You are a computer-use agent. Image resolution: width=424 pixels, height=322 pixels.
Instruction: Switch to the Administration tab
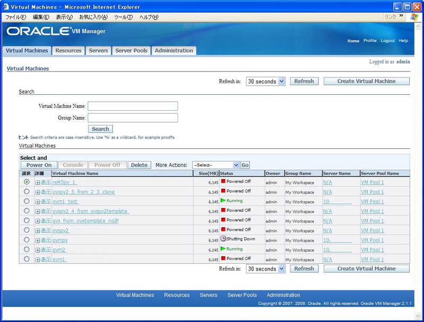174,50
